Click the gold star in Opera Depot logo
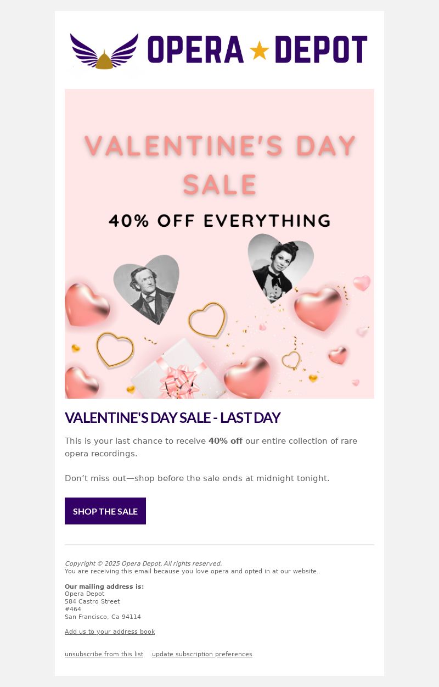 pos(259,51)
